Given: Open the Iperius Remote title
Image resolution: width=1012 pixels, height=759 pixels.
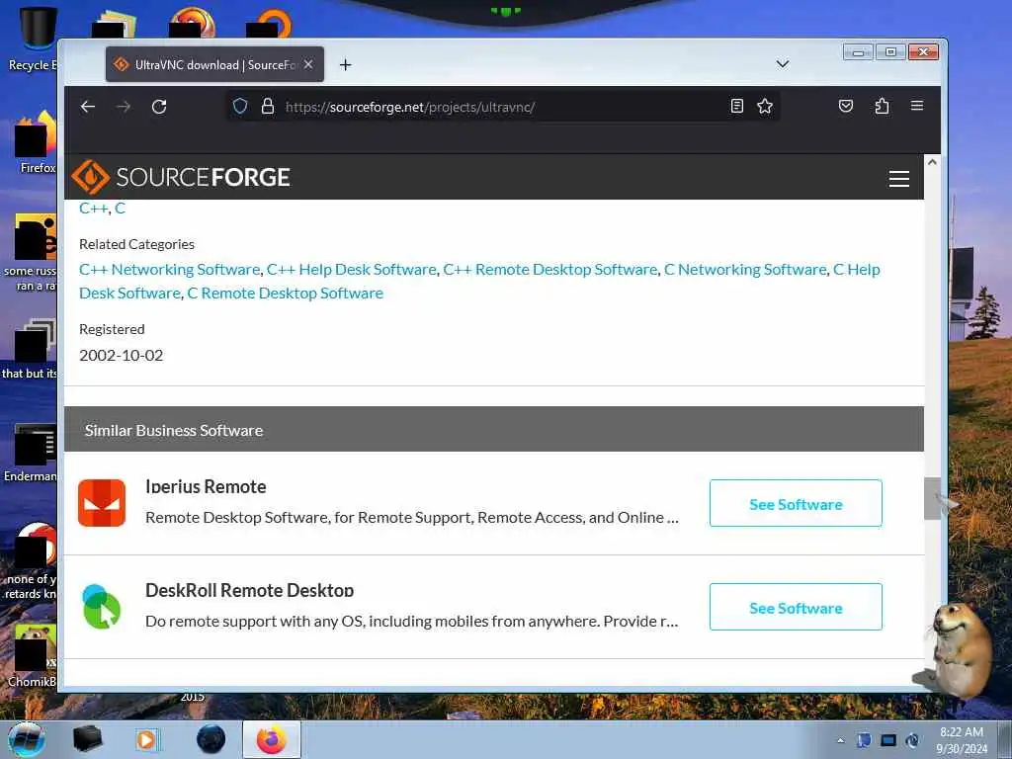Looking at the screenshot, I should 206,486.
